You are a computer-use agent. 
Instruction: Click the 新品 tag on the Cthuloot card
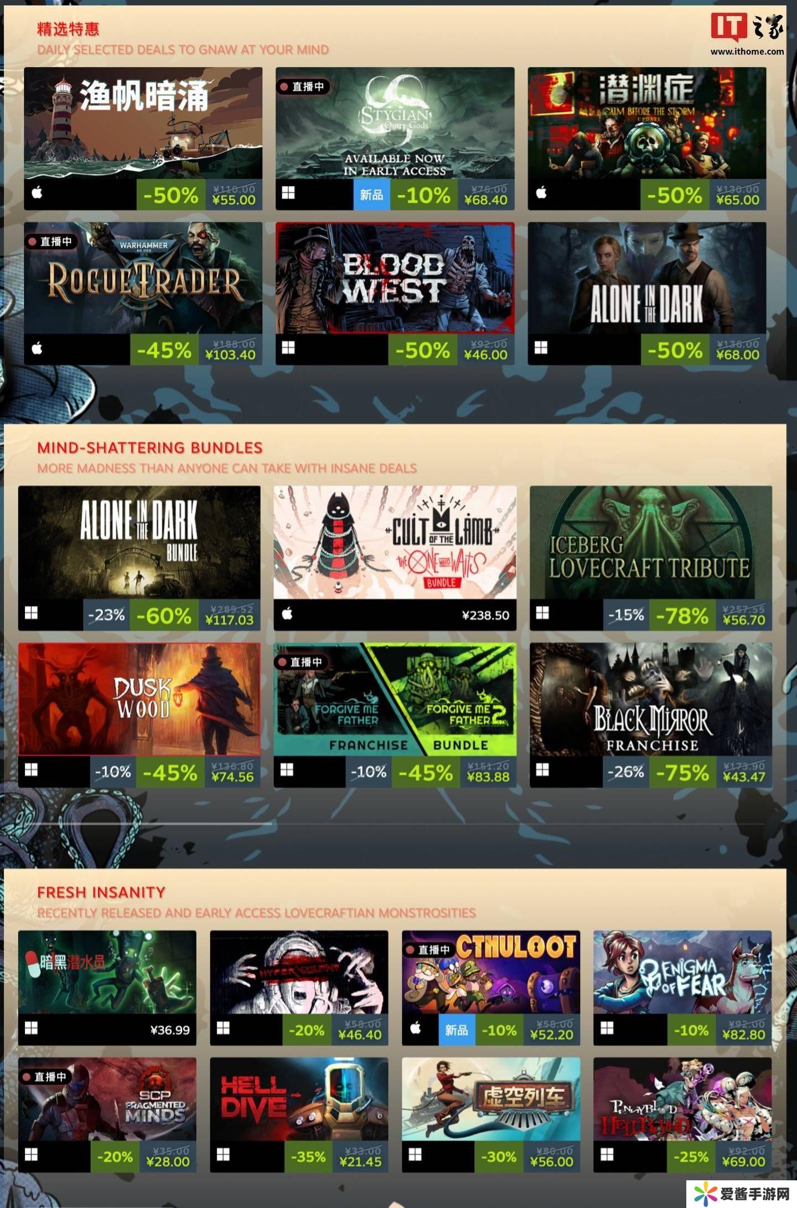point(457,1030)
